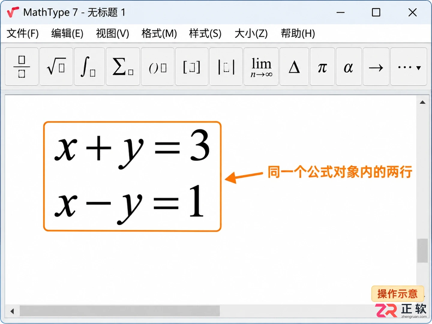Insert the alpha symbol
This screenshot has width=432, height=324.
pos(349,67)
